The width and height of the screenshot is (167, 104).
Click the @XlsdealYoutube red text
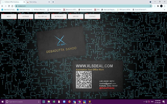tap(107, 88)
